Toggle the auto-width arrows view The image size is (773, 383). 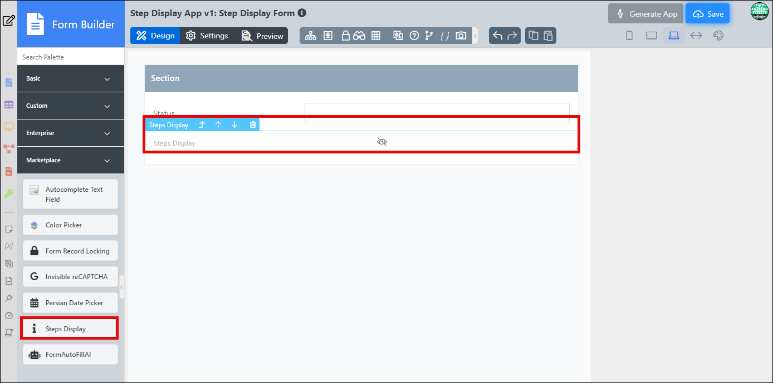[x=696, y=36]
